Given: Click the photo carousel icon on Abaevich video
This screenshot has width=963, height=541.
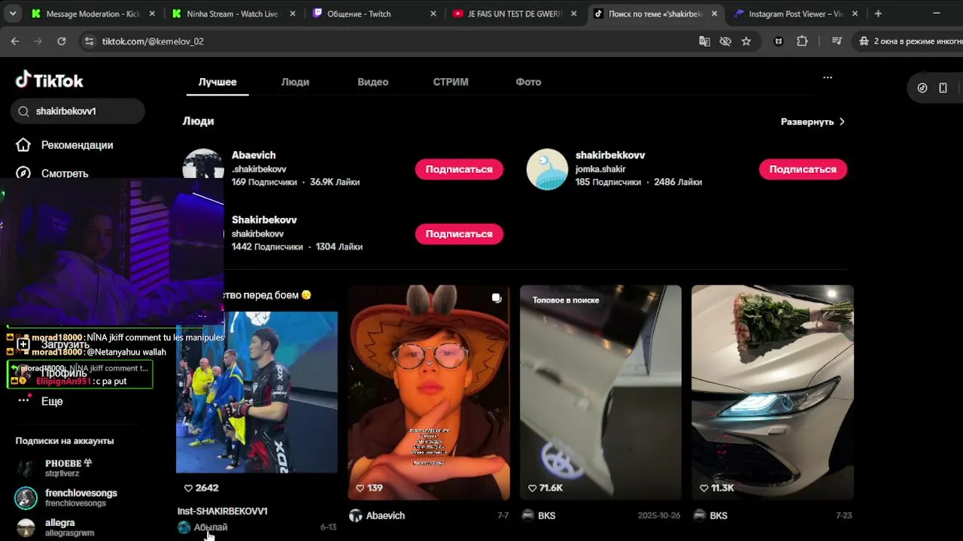Looking at the screenshot, I should pos(497,298).
